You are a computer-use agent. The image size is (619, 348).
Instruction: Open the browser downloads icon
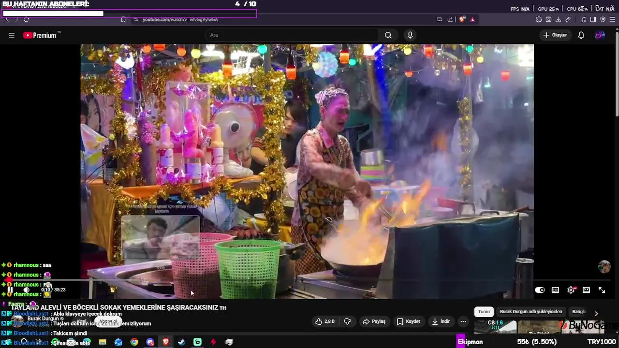click(x=558, y=19)
